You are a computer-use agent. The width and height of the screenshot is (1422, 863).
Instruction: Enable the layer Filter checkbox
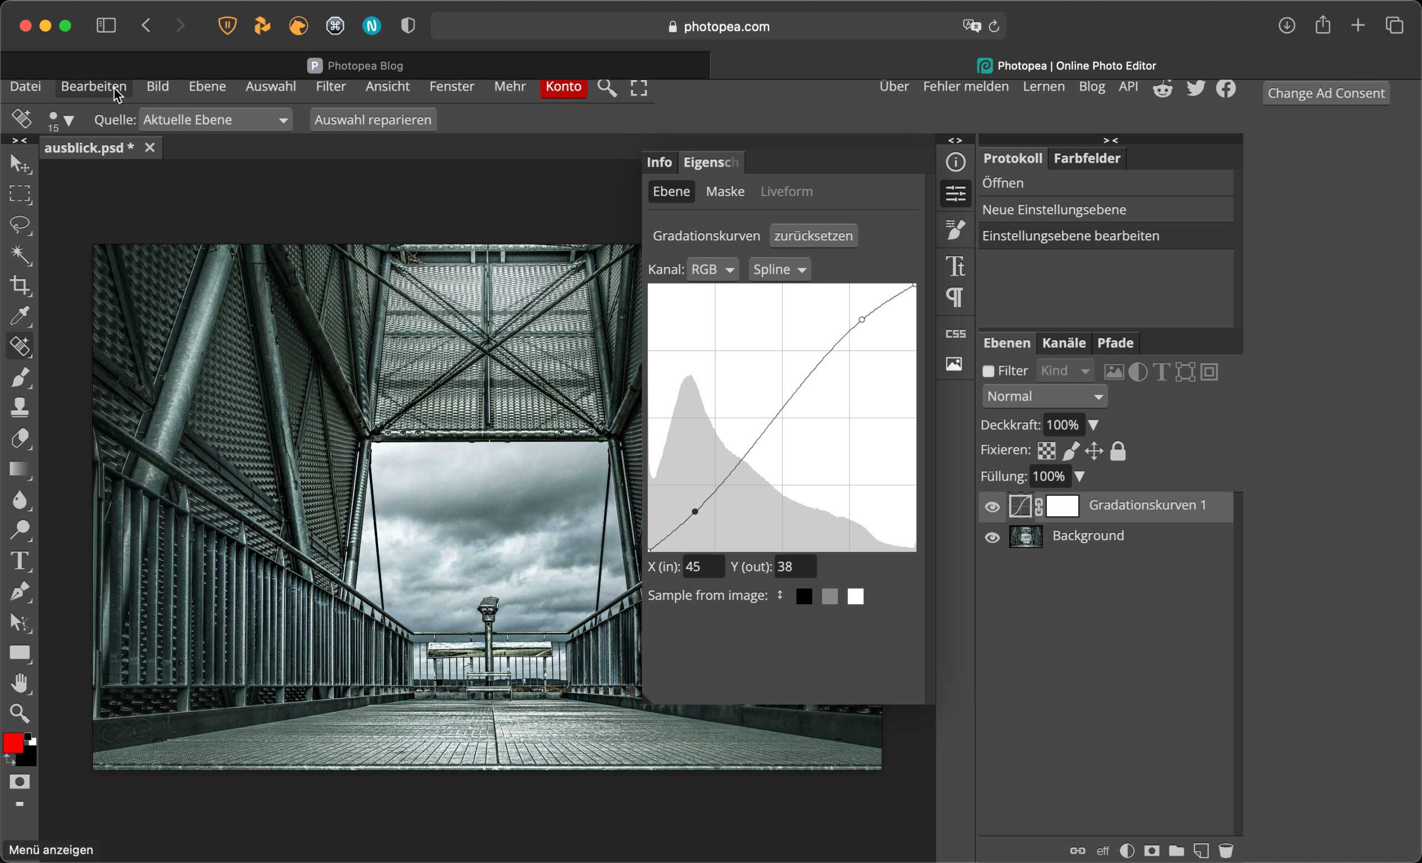point(988,371)
